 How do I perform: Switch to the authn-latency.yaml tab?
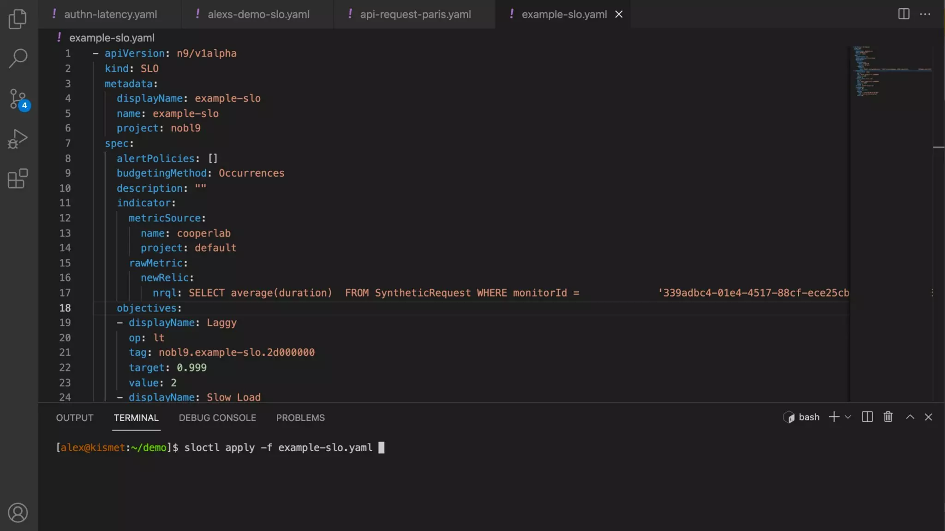point(110,14)
